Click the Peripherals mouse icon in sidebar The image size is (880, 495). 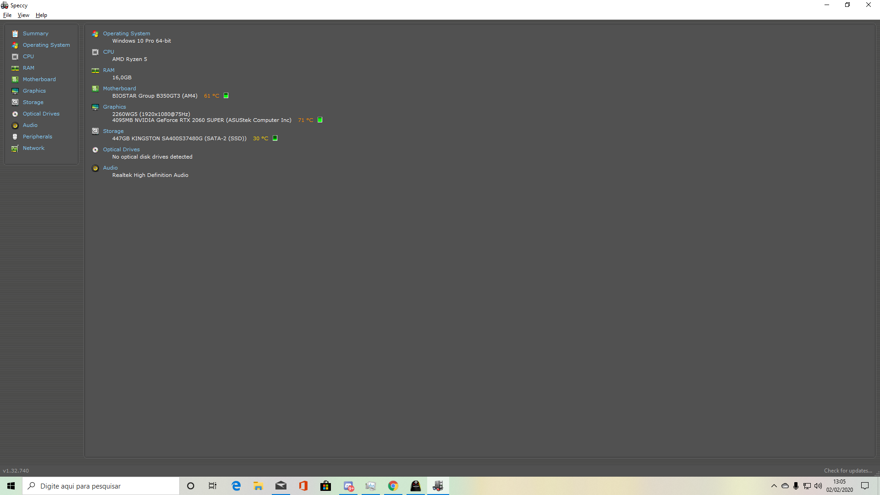click(x=15, y=137)
